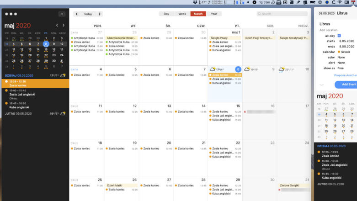This screenshot has height=201, width=357.
Task: Click the Fantastical calendar menu bar icon
Action: (x=353, y=2)
